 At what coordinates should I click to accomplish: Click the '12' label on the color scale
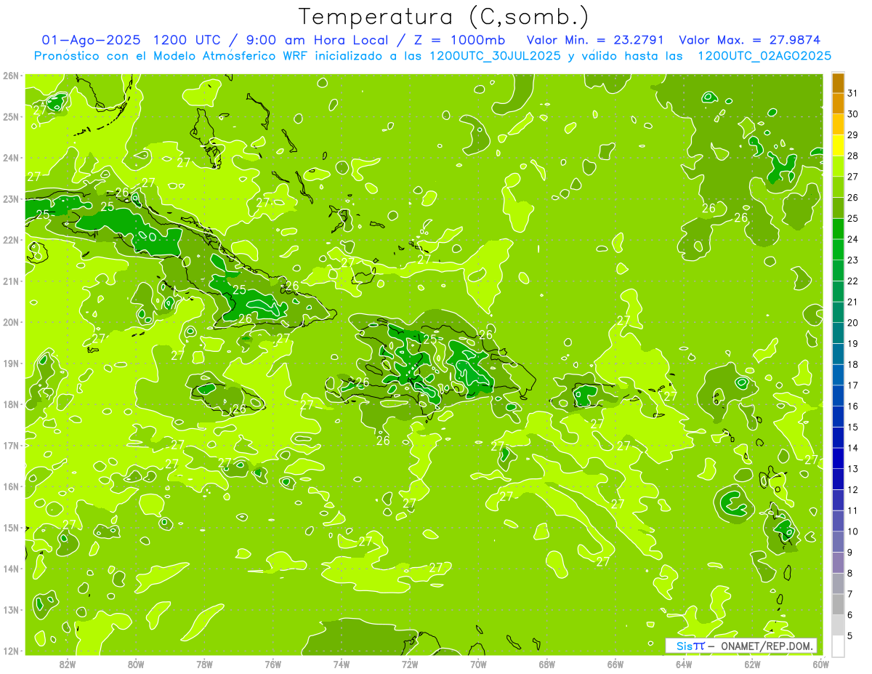[853, 490]
